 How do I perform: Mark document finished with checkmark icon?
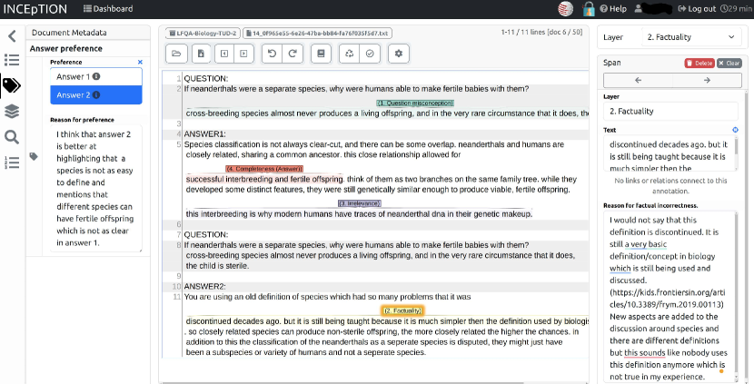pyautogui.click(x=370, y=54)
